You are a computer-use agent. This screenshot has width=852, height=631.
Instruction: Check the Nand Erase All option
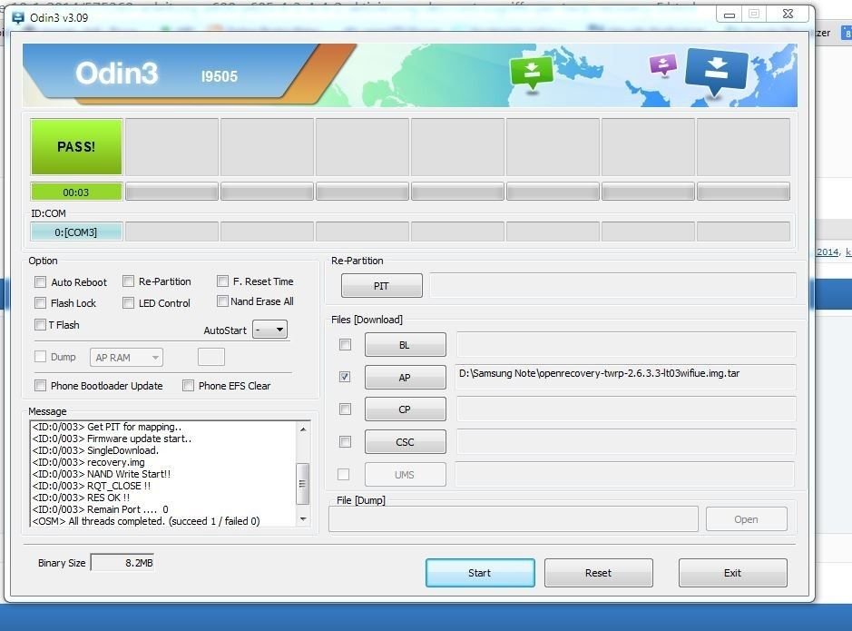click(222, 301)
